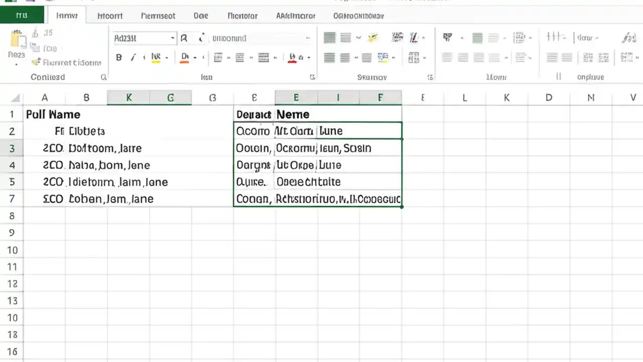
Task: Toggle bold formatting with the B button
Action: click(119, 57)
